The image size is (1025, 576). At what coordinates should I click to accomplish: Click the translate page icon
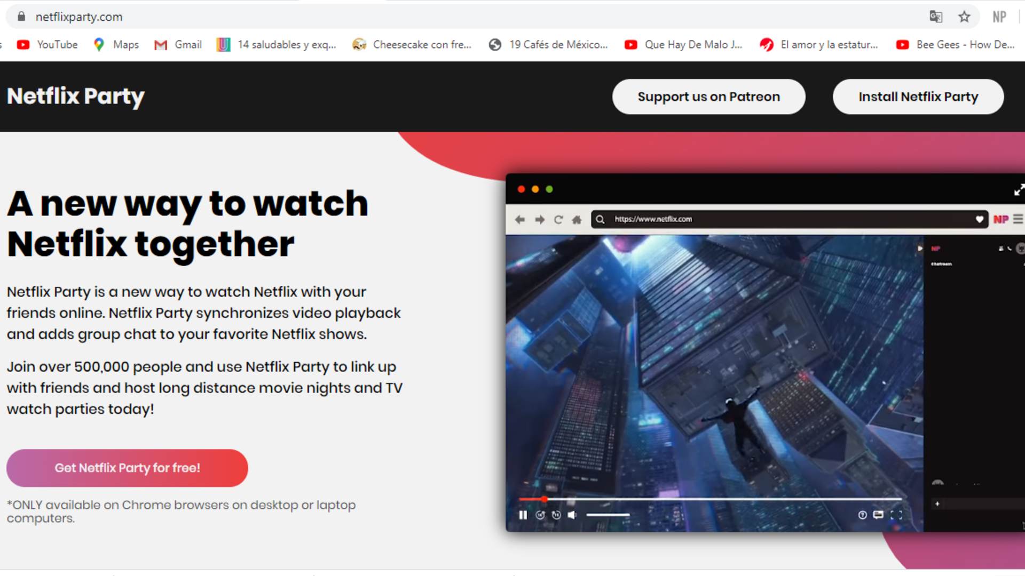[936, 17]
